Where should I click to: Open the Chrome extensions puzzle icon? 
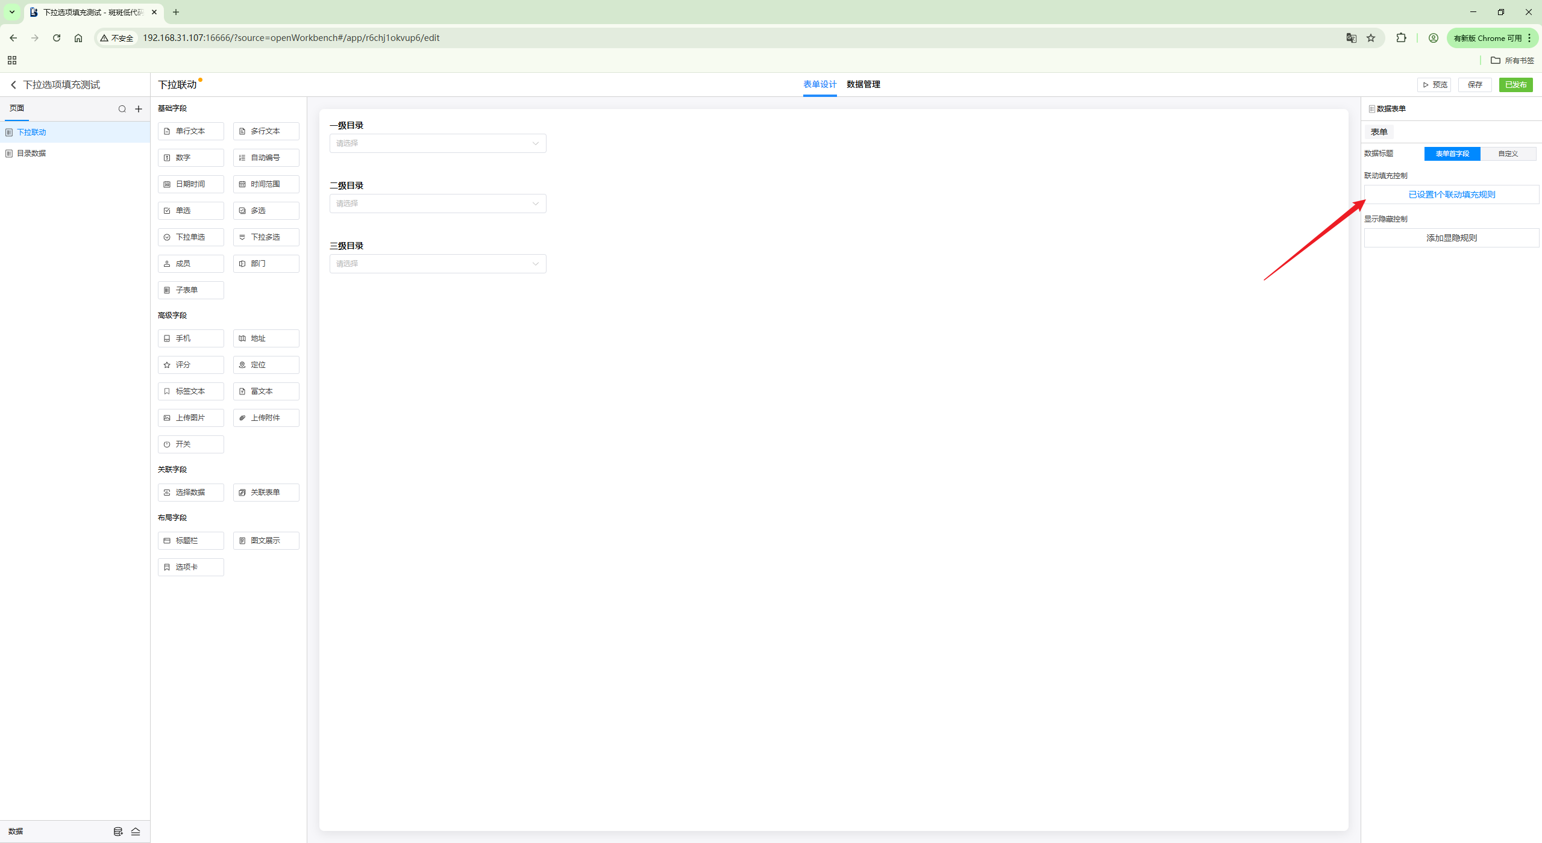(x=1401, y=38)
